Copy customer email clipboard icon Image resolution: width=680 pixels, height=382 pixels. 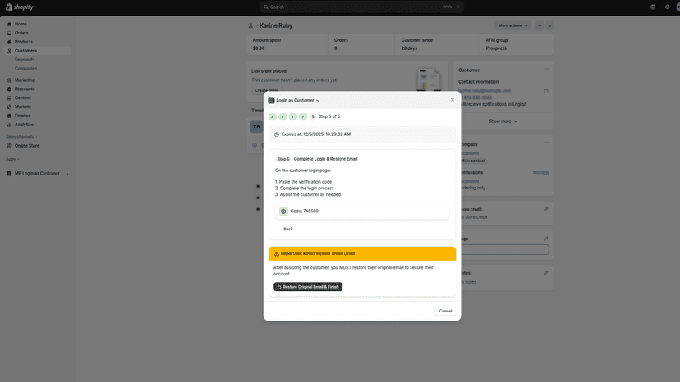pos(546,91)
